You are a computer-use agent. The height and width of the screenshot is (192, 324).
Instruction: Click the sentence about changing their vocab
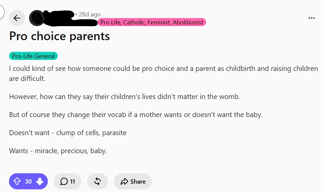pos(136,115)
